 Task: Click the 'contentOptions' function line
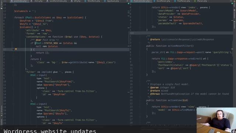tap(63, 37)
